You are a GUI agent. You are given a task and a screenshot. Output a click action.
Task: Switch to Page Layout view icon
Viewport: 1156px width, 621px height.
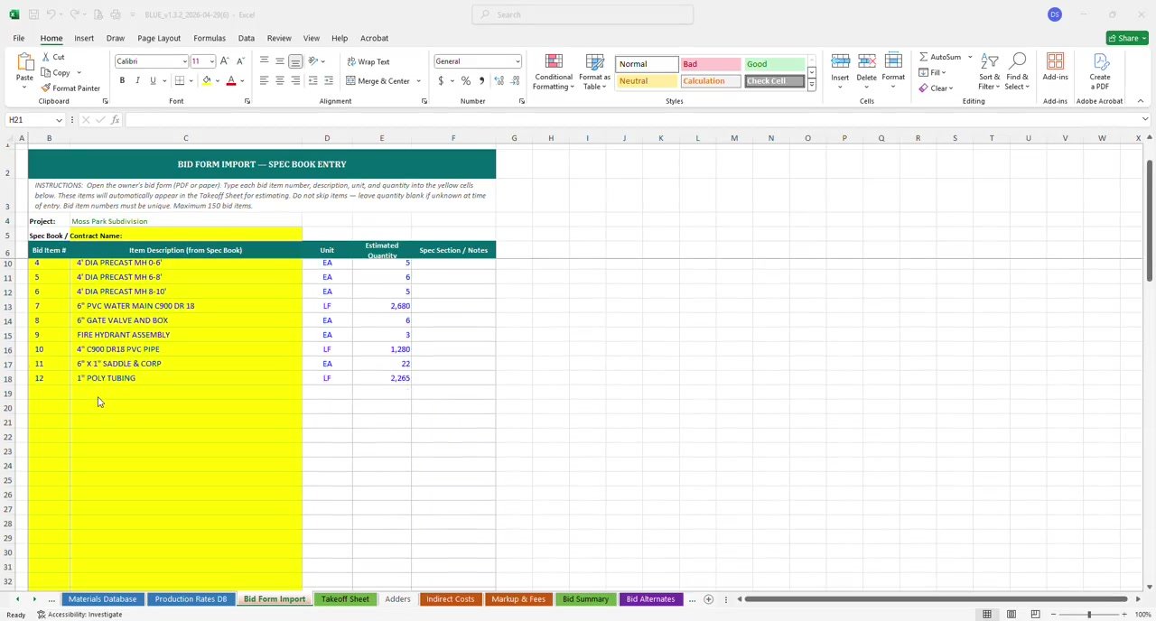coord(1011,615)
